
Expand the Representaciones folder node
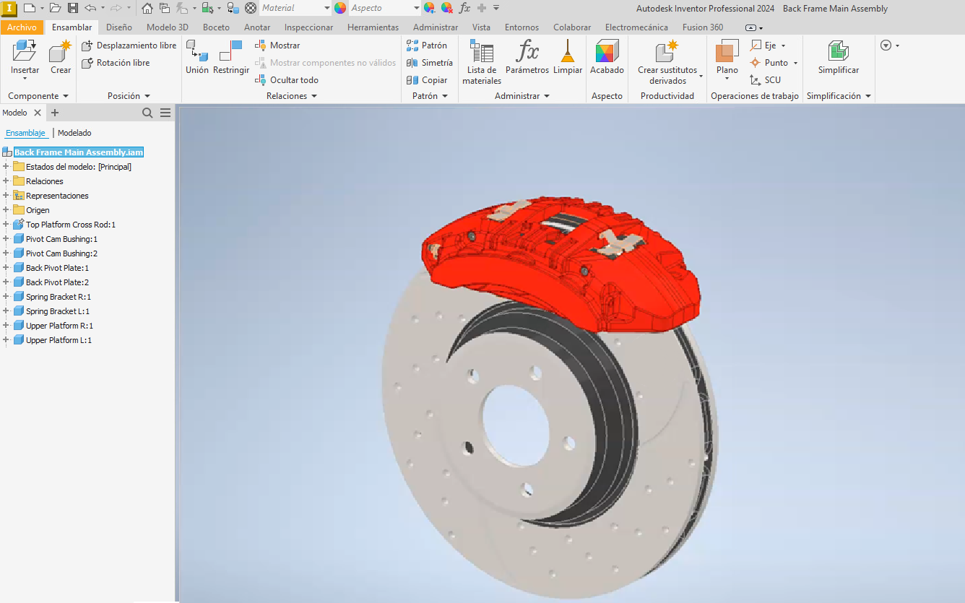pos(6,196)
